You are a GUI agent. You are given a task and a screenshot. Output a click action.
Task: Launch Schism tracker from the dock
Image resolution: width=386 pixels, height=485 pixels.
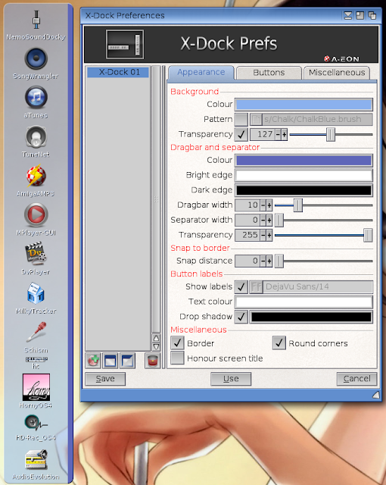(36, 332)
